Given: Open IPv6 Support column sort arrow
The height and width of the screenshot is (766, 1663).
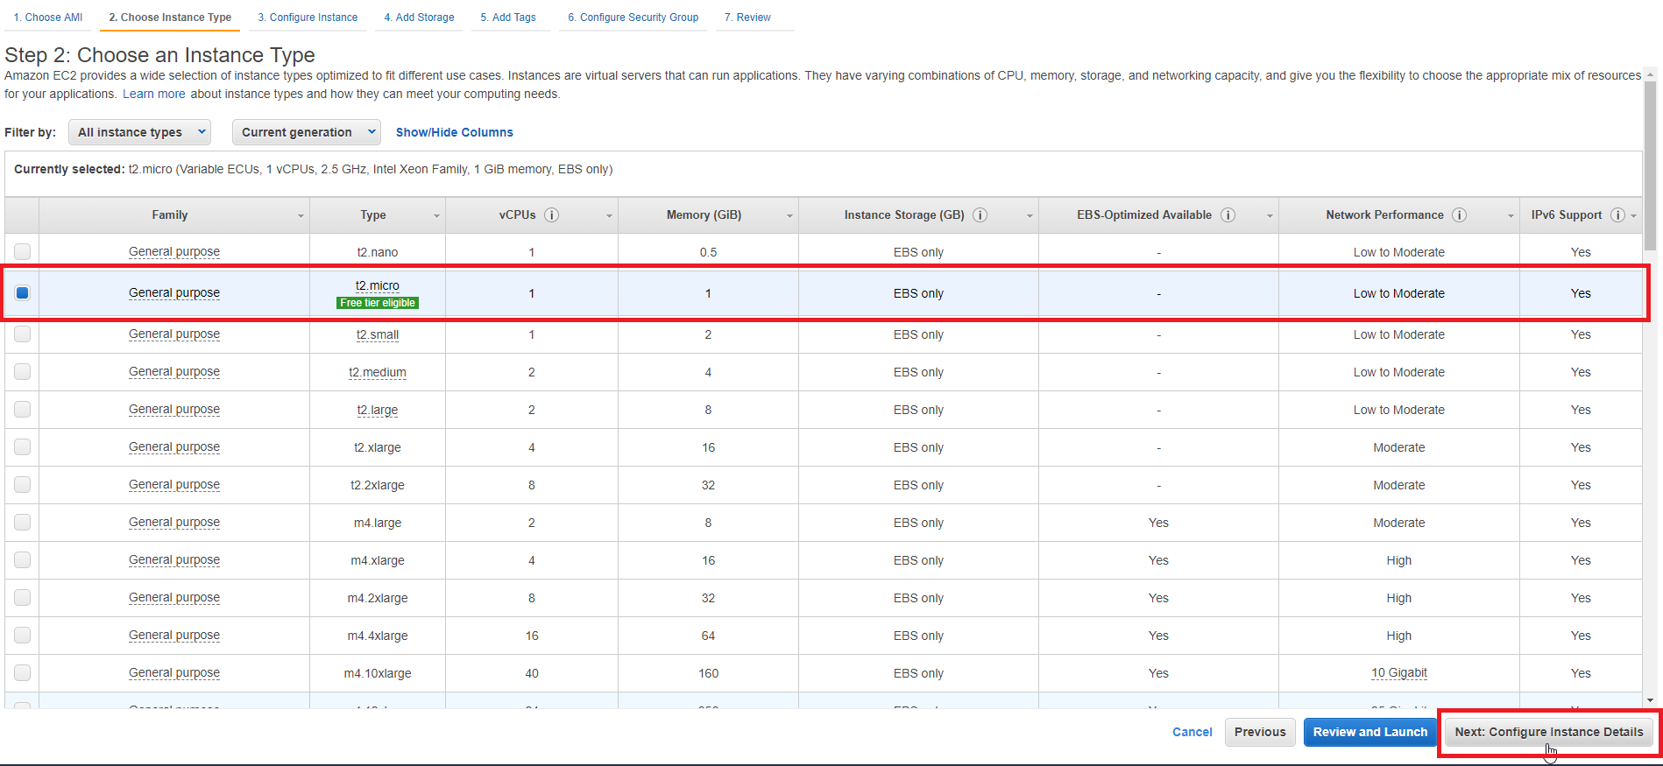Looking at the screenshot, I should click(x=1634, y=216).
